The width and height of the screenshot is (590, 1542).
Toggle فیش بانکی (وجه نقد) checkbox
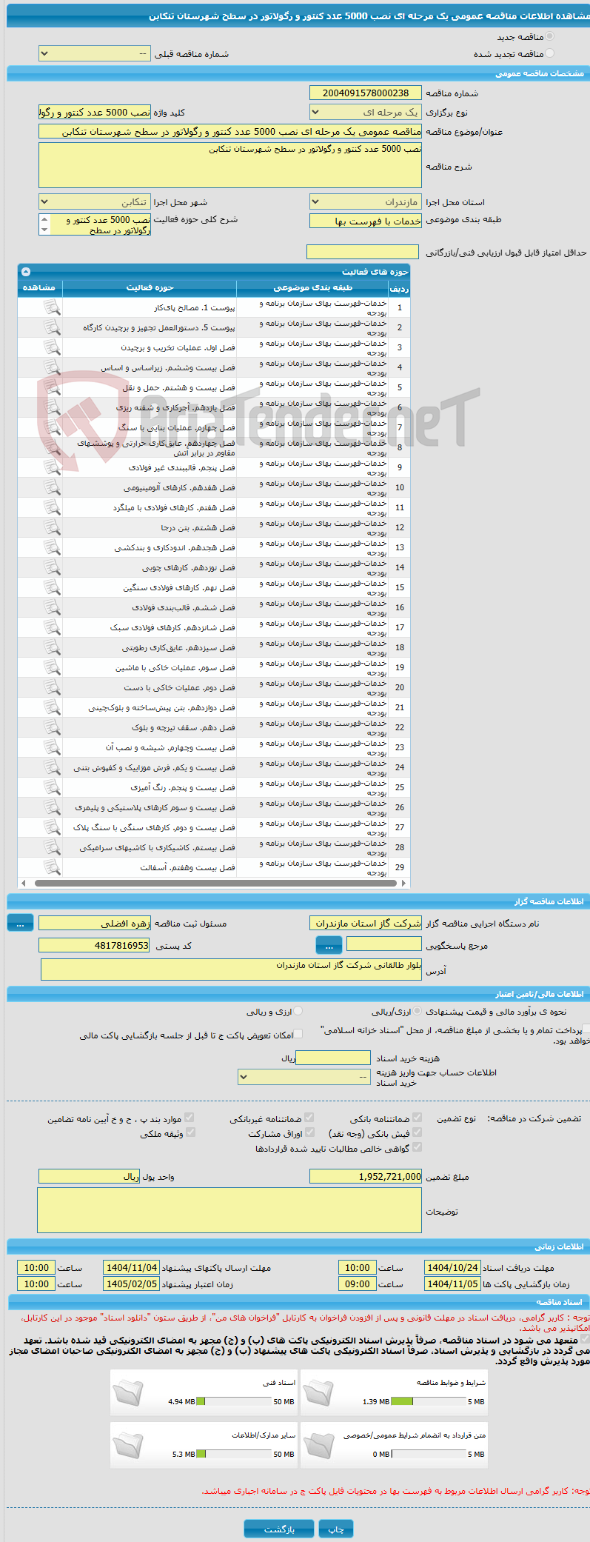click(x=417, y=1132)
